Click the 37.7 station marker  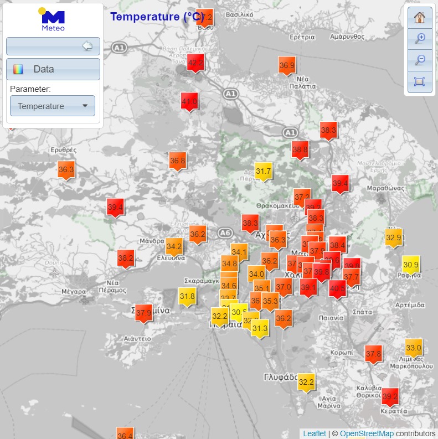(351, 278)
